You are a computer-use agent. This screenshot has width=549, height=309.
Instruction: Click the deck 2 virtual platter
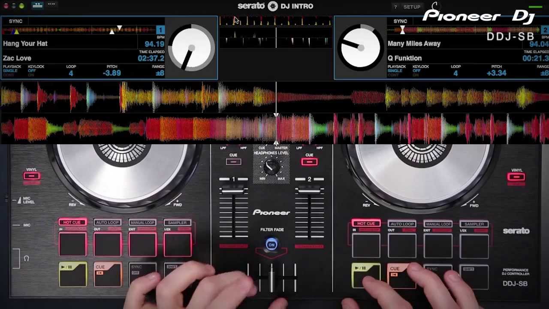pos(360,48)
